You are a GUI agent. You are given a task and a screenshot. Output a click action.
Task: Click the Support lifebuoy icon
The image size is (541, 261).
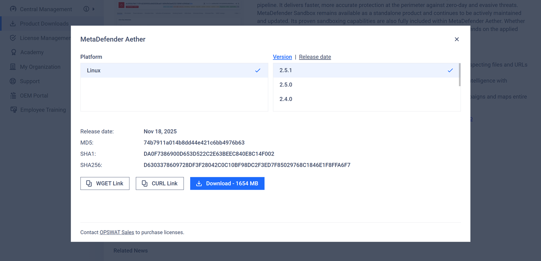click(x=13, y=81)
